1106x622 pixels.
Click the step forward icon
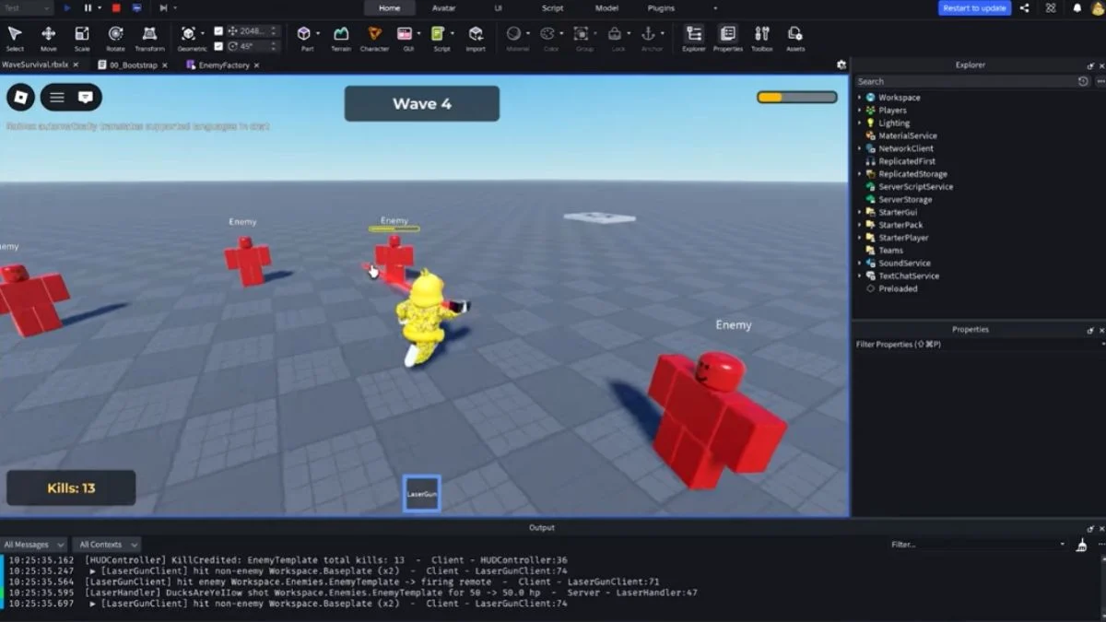(163, 7)
